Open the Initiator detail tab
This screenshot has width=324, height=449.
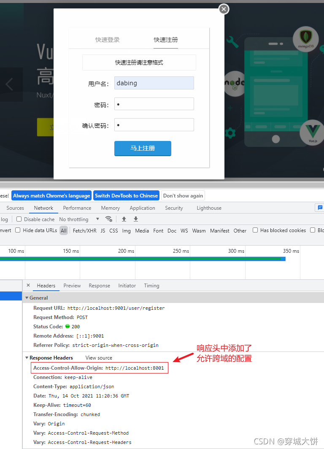[127, 286]
